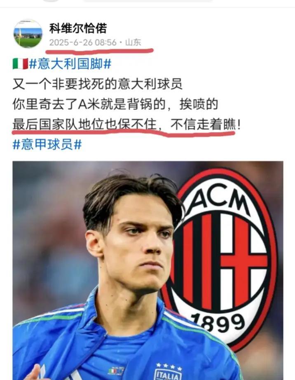Click the ITALIA badge on the jersey
Viewport: 295px width, 380px height.
[x=167, y=374]
